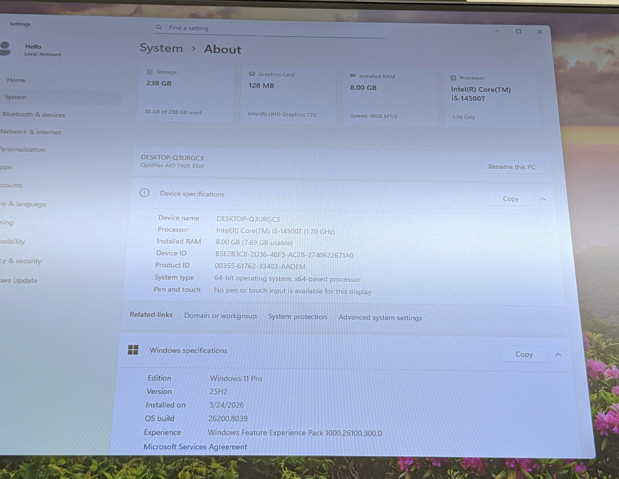Copy the Windows specifications
Screen dimensions: 619x479
pos(524,354)
